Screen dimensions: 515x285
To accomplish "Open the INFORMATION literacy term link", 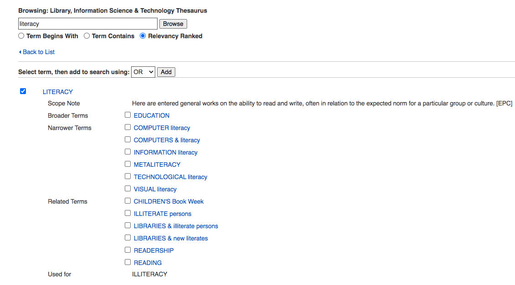I will pos(165,152).
